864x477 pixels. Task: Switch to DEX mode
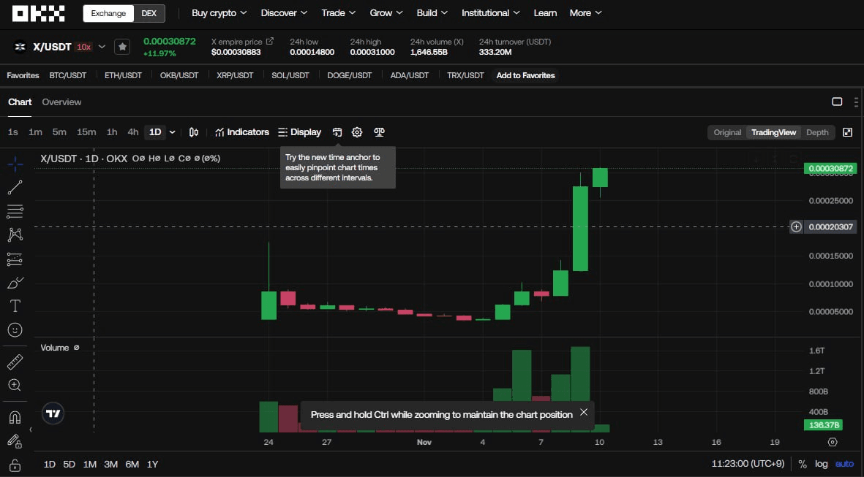coord(149,13)
